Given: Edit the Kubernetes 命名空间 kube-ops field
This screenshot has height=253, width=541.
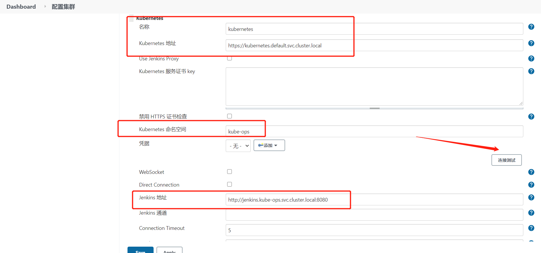Looking at the screenshot, I should [374, 131].
